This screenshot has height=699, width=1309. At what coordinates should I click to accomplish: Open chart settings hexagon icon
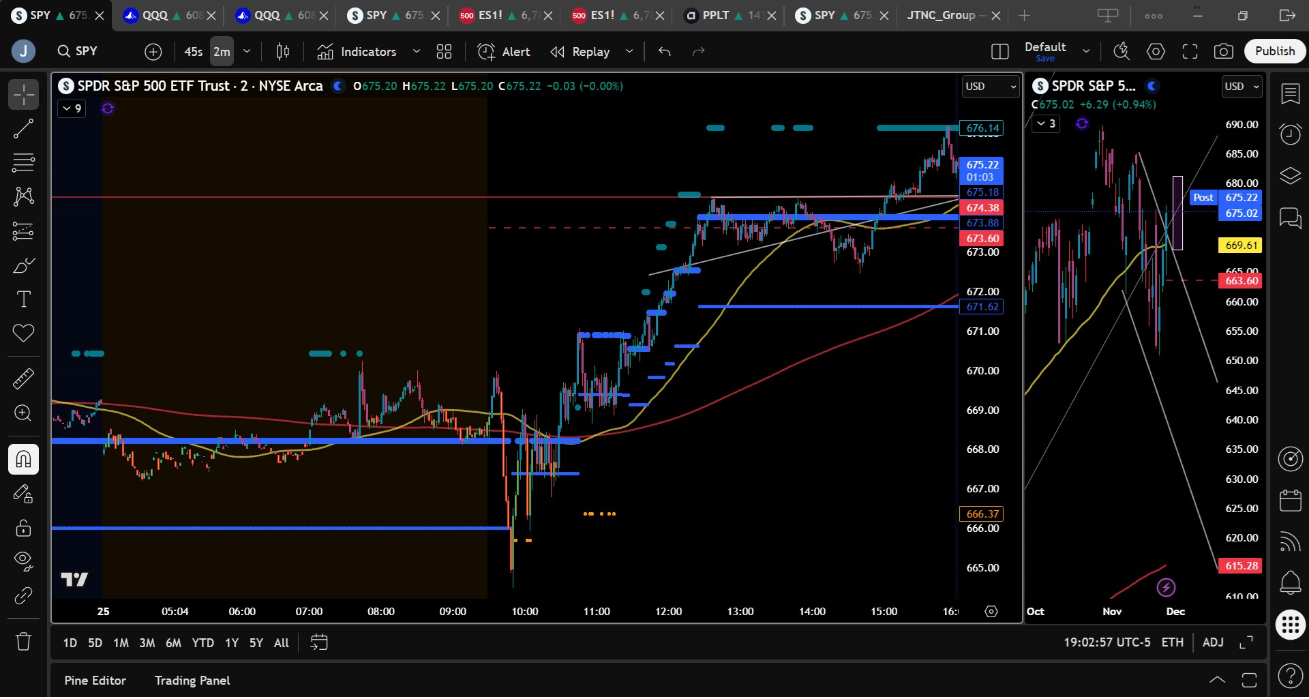(x=1156, y=51)
